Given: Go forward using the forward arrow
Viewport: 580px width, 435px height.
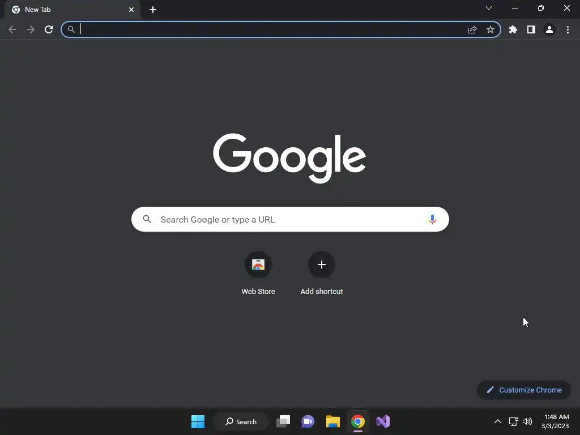Looking at the screenshot, I should [31, 29].
